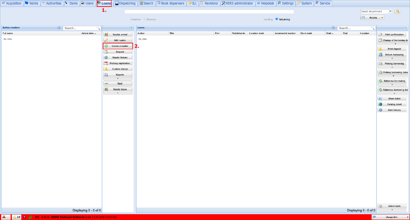Image resolution: width=410 pixels, height=220 pixels.
Task: Click the Reader history button
Action: [118, 57]
